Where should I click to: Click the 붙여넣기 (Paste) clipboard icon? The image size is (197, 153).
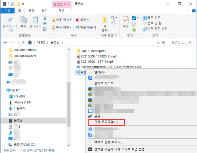[x=35, y=20]
